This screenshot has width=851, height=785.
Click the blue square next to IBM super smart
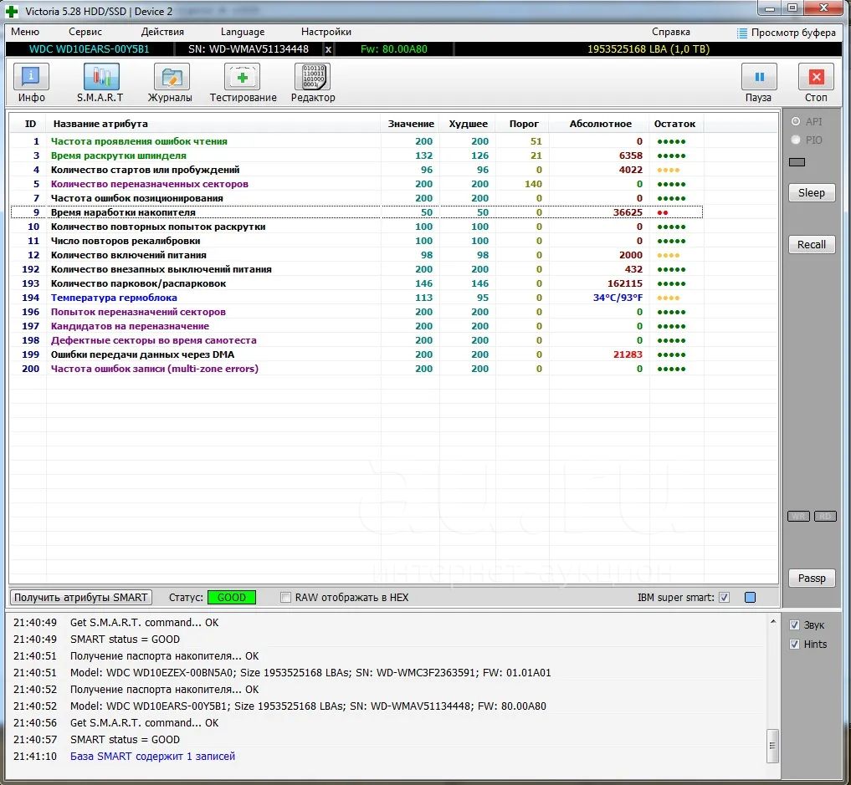pos(750,598)
